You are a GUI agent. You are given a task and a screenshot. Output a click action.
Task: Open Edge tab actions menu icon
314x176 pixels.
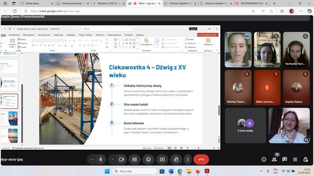pos(14,3)
